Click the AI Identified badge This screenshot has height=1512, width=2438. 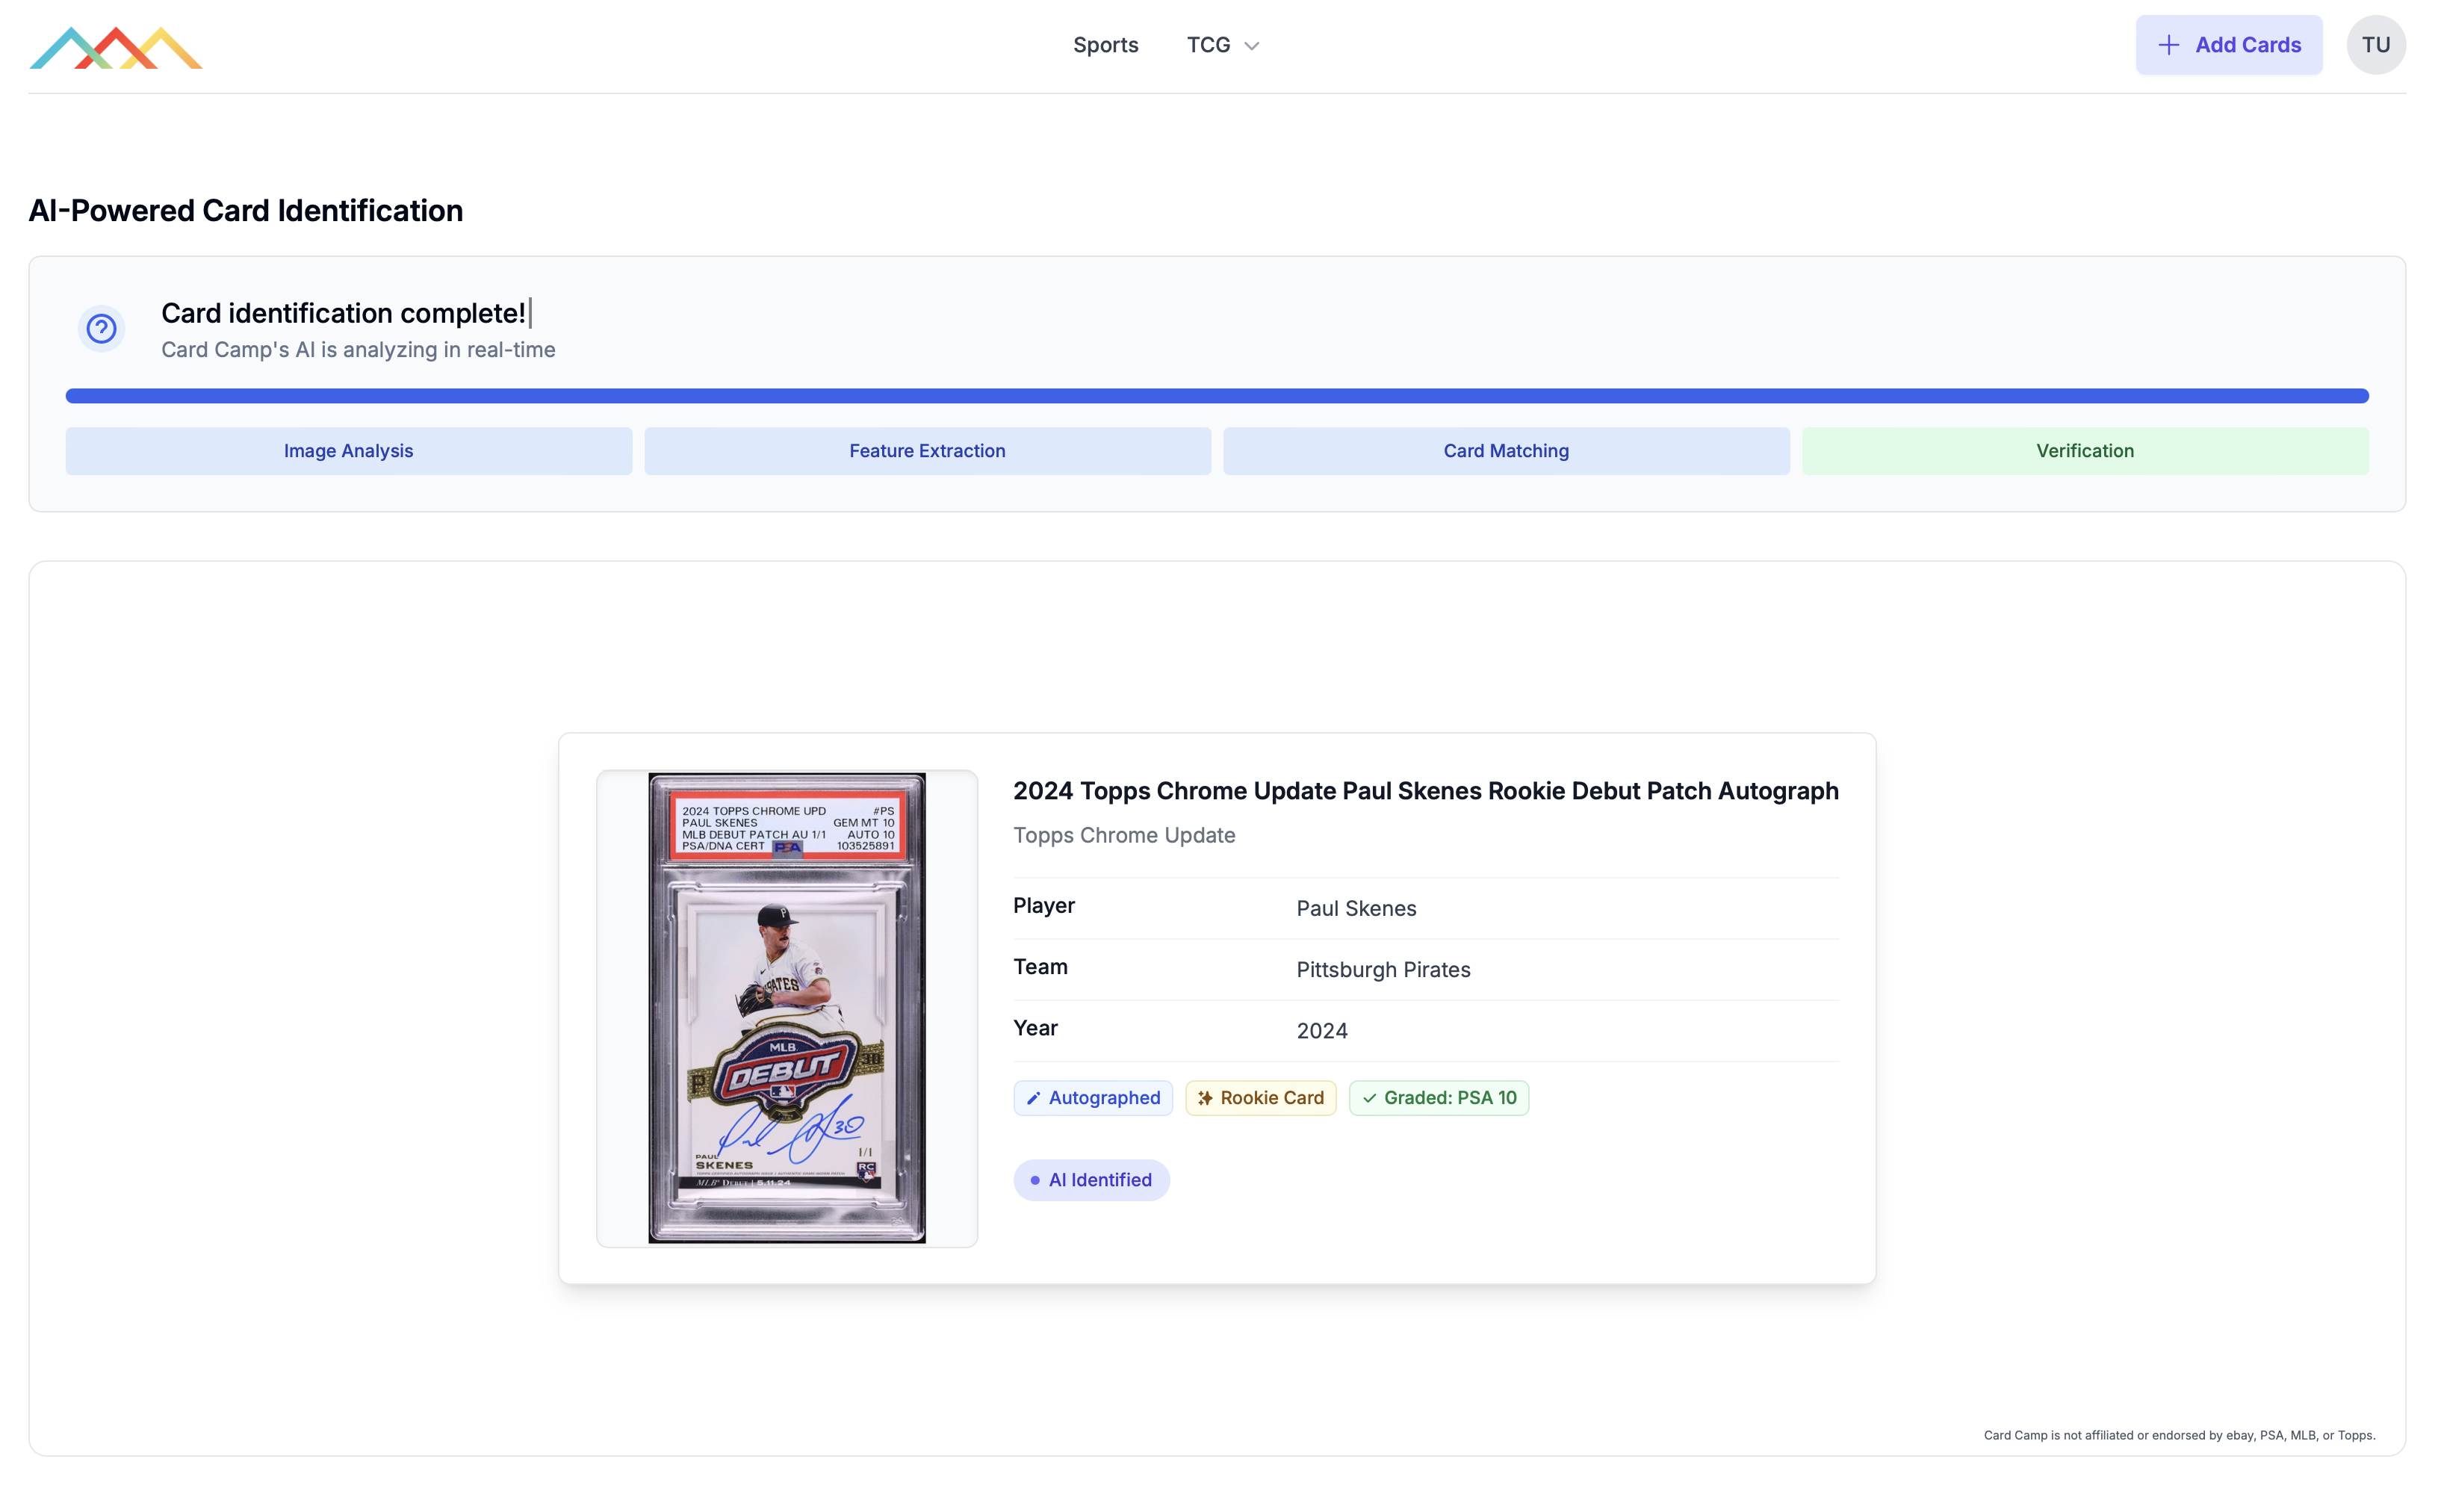click(x=1091, y=1180)
